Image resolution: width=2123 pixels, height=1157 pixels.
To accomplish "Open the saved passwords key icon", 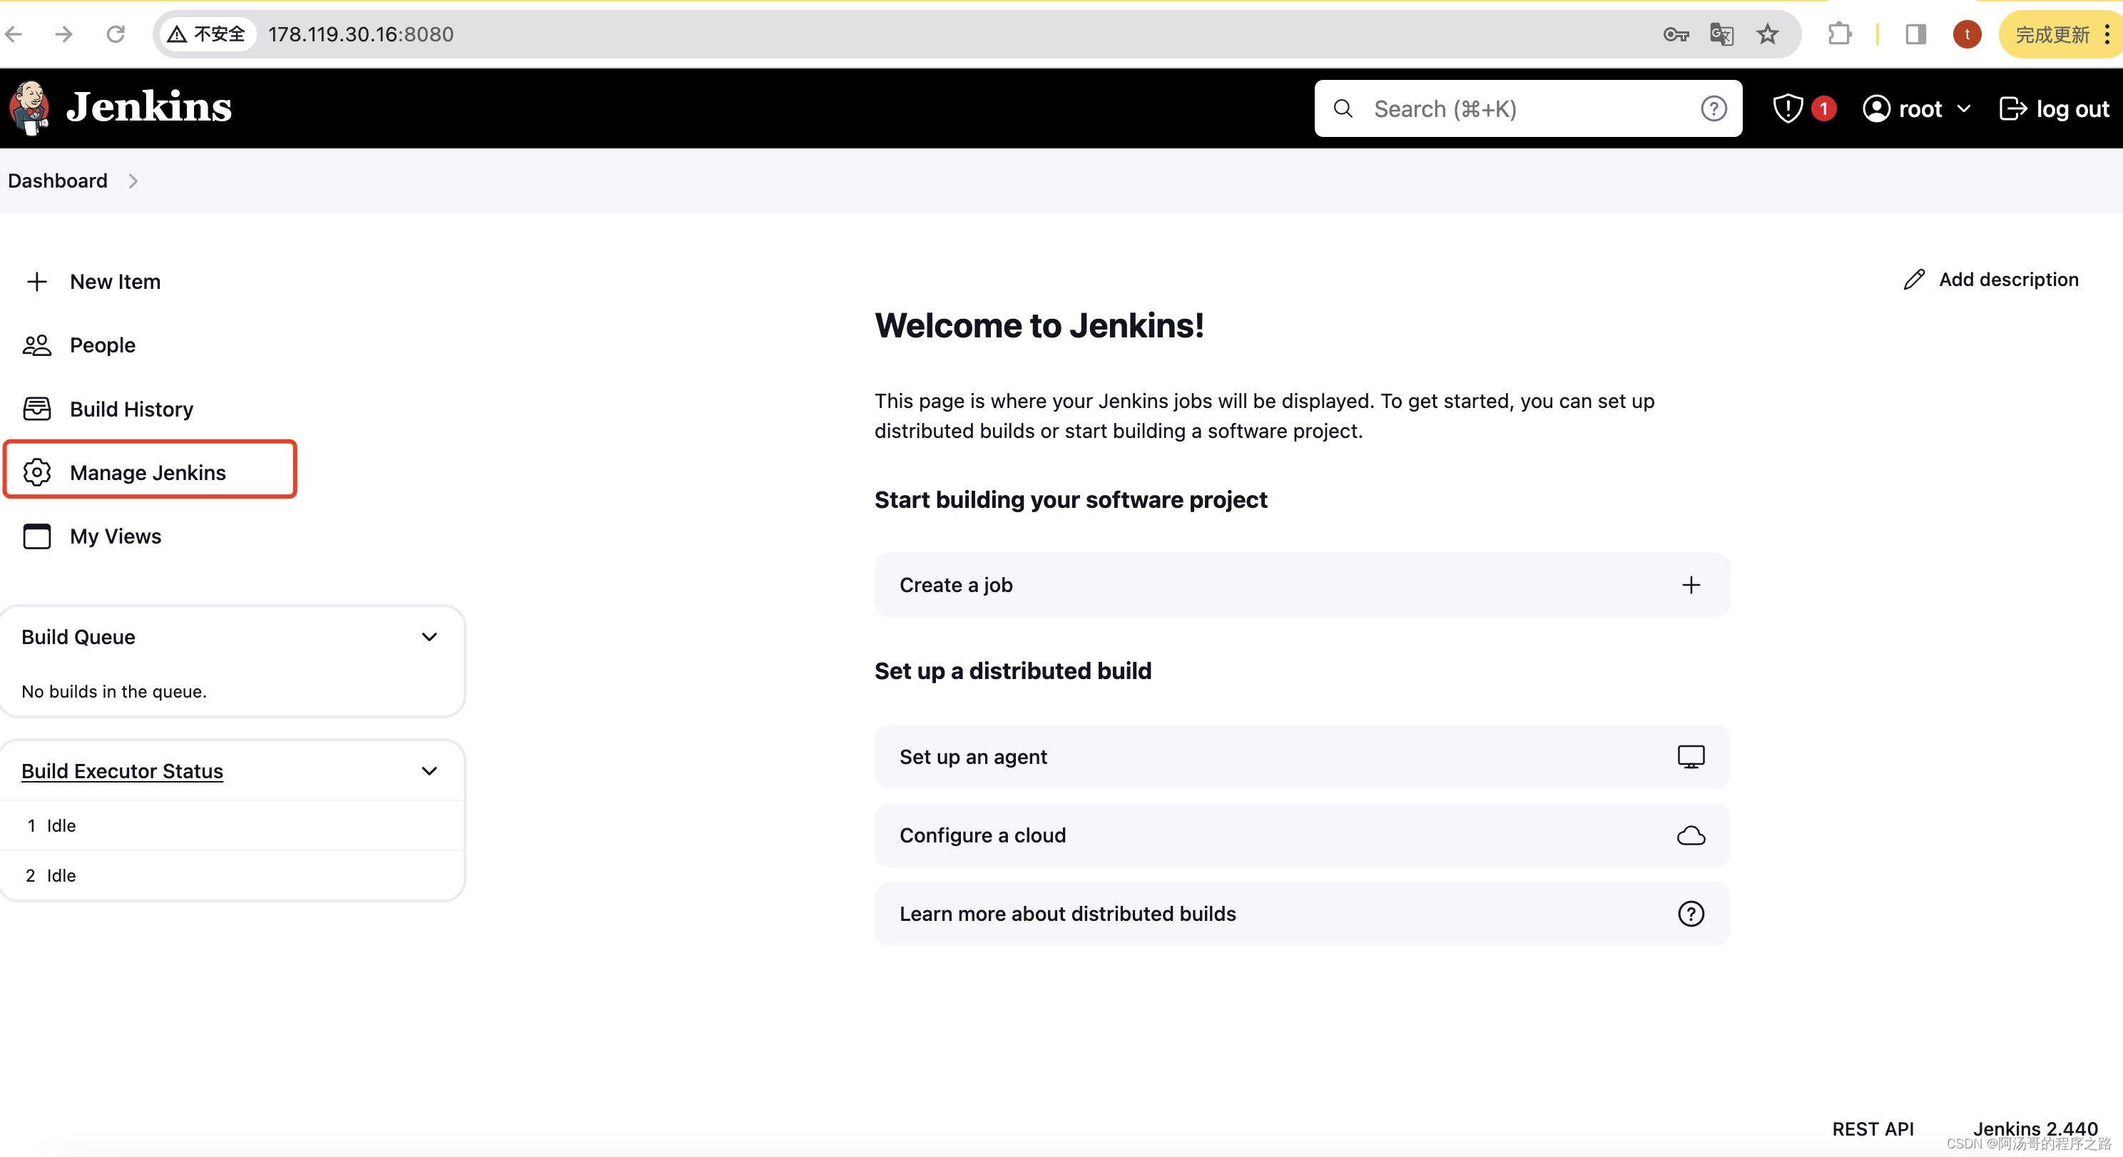I will (1676, 34).
